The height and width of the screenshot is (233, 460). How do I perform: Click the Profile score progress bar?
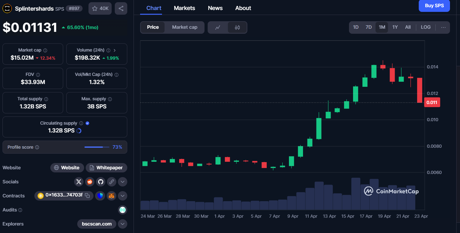coord(97,147)
